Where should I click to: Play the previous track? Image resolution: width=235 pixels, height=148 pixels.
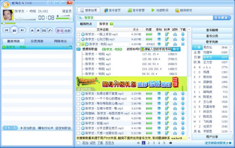click(7, 30)
